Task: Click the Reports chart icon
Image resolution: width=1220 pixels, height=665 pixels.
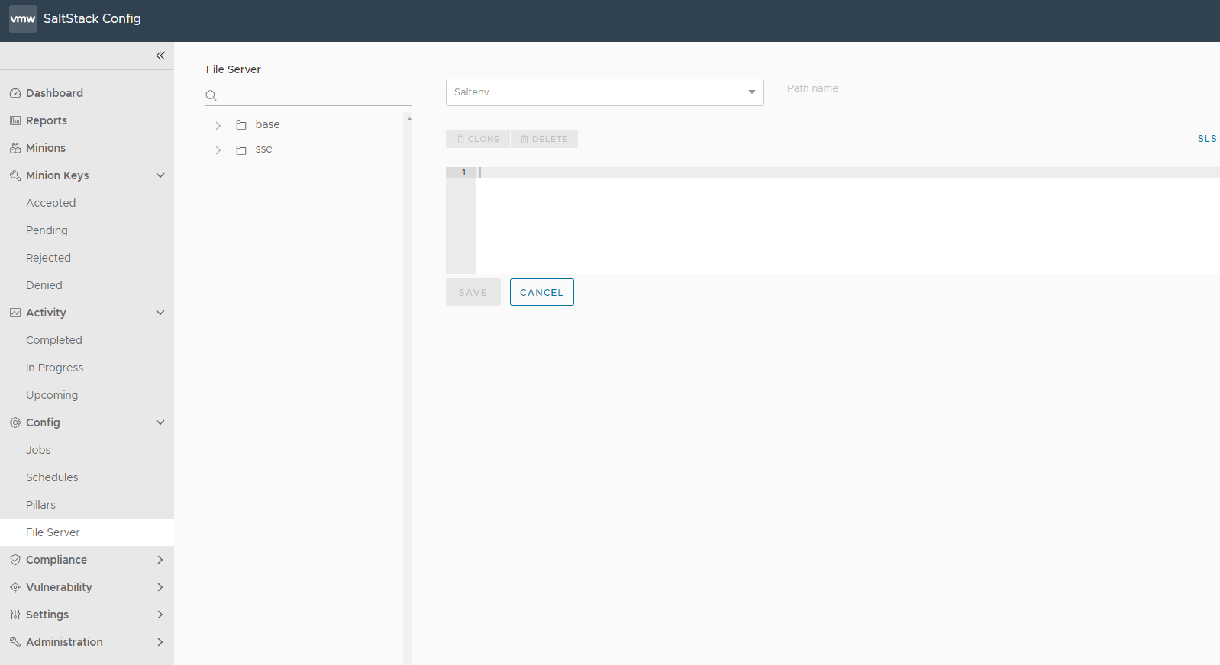Action: [15, 120]
